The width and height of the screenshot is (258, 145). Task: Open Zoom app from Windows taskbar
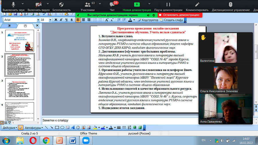86,141
